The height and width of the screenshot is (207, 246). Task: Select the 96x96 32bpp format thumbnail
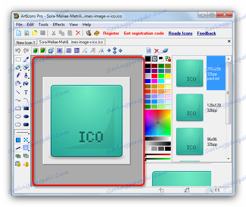pos(190,141)
